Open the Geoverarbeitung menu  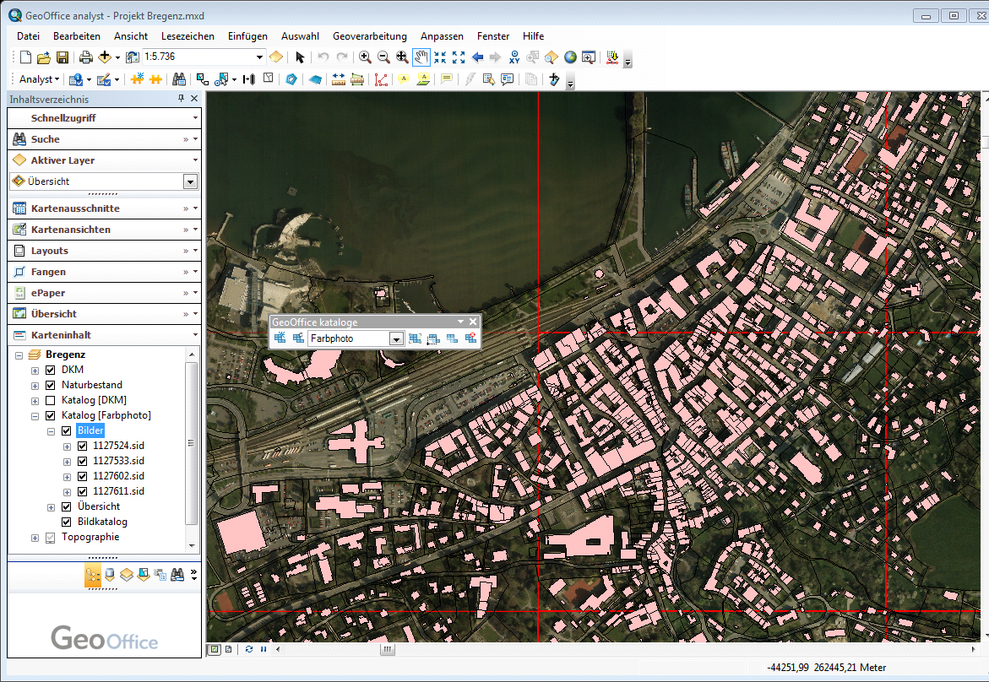[x=369, y=36]
